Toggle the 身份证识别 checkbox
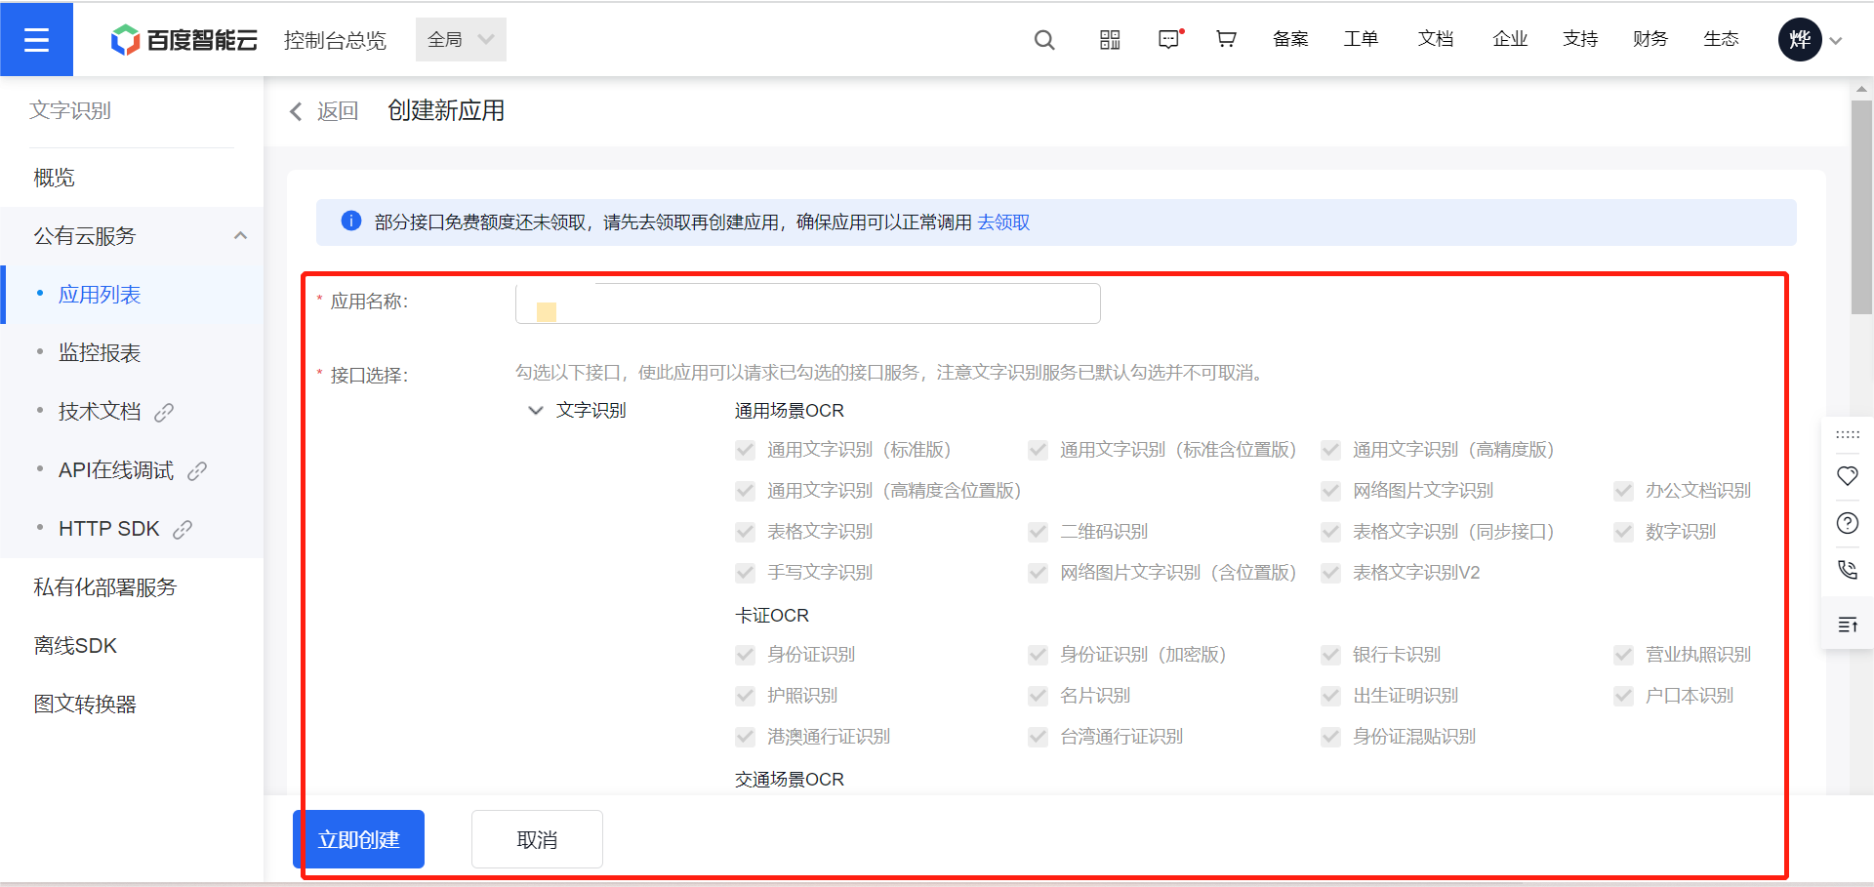The width and height of the screenshot is (1874, 887). click(746, 655)
